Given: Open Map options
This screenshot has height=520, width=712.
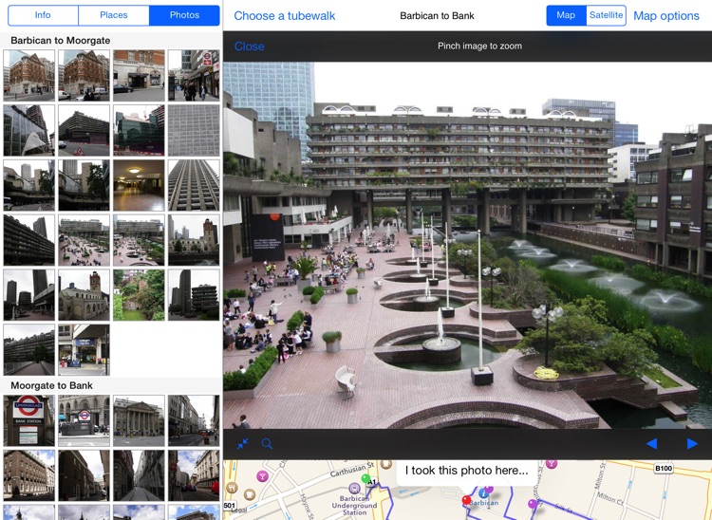Looking at the screenshot, I should tap(666, 16).
